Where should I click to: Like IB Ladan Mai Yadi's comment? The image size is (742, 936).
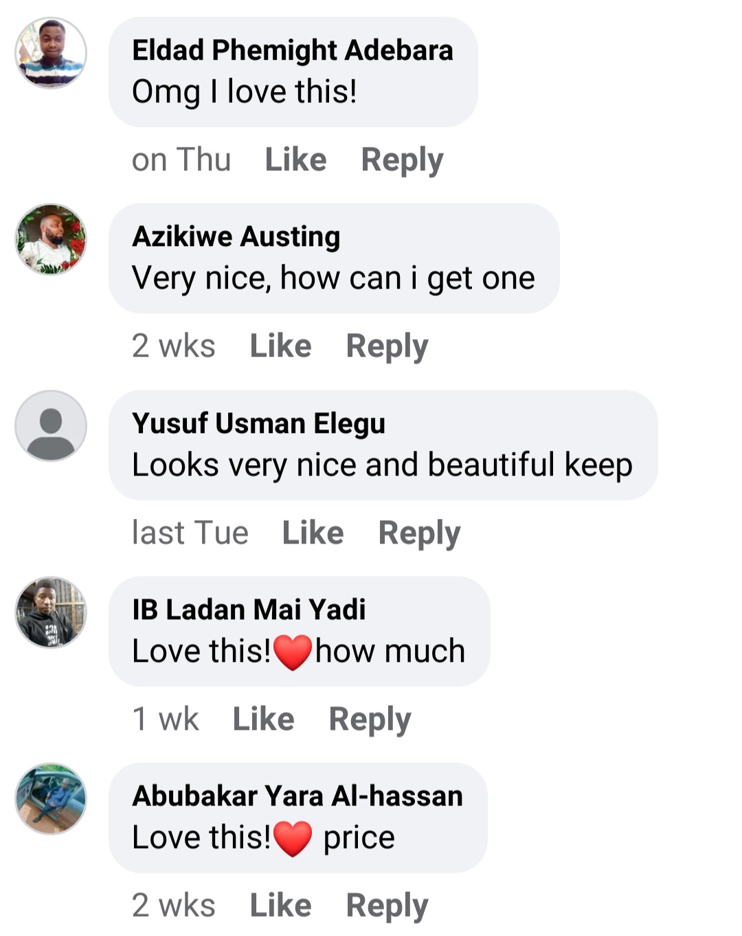(x=263, y=720)
